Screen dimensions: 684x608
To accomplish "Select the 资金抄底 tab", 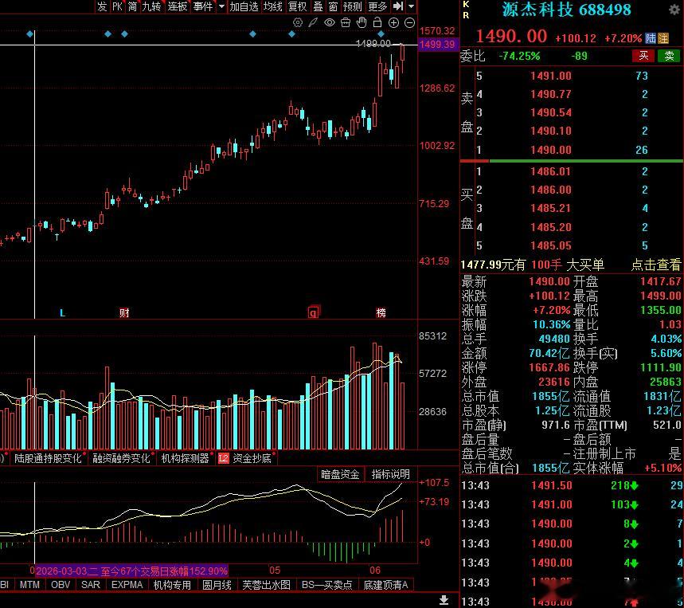I will 252,458.
